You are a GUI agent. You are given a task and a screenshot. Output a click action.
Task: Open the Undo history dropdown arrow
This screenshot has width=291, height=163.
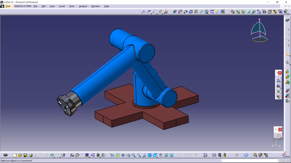(54, 157)
